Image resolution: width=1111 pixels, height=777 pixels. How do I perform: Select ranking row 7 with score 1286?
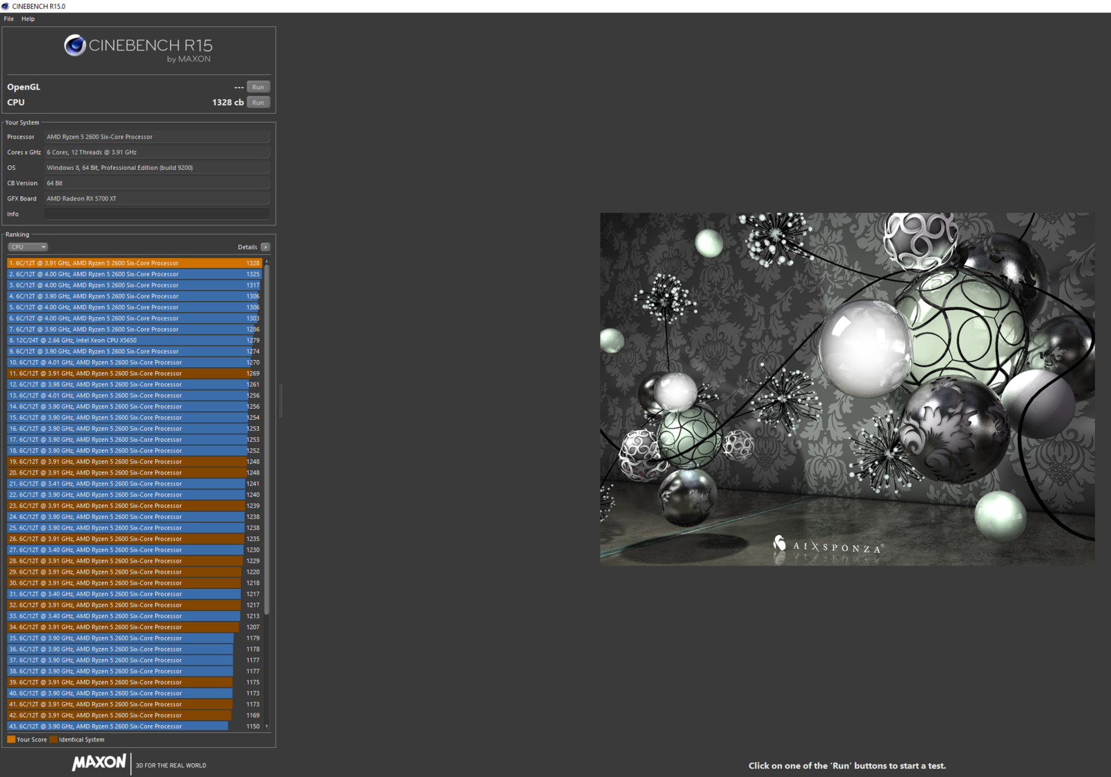(134, 329)
